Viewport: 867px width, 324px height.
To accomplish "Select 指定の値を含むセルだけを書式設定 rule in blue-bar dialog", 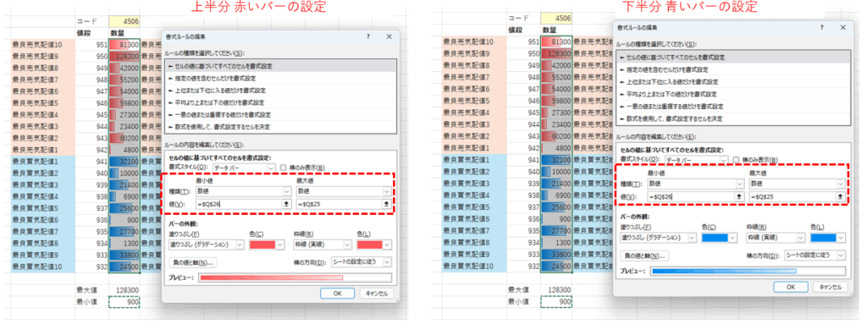I will click(x=732, y=69).
